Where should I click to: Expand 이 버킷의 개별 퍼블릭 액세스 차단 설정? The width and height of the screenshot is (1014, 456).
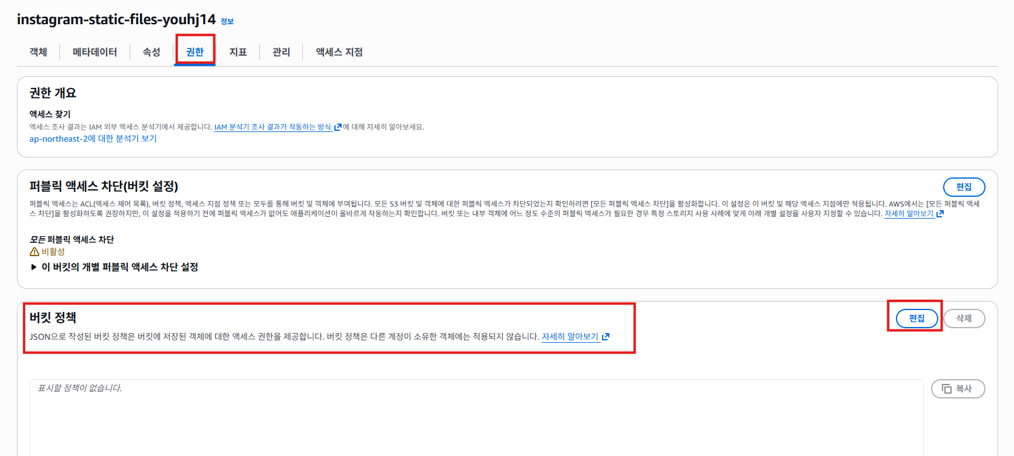click(34, 267)
